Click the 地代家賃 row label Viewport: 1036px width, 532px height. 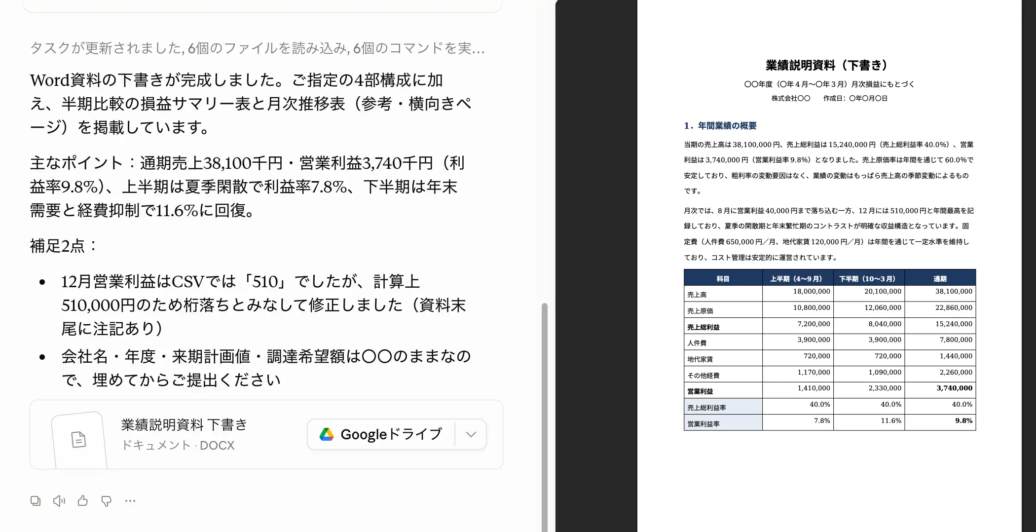700,359
